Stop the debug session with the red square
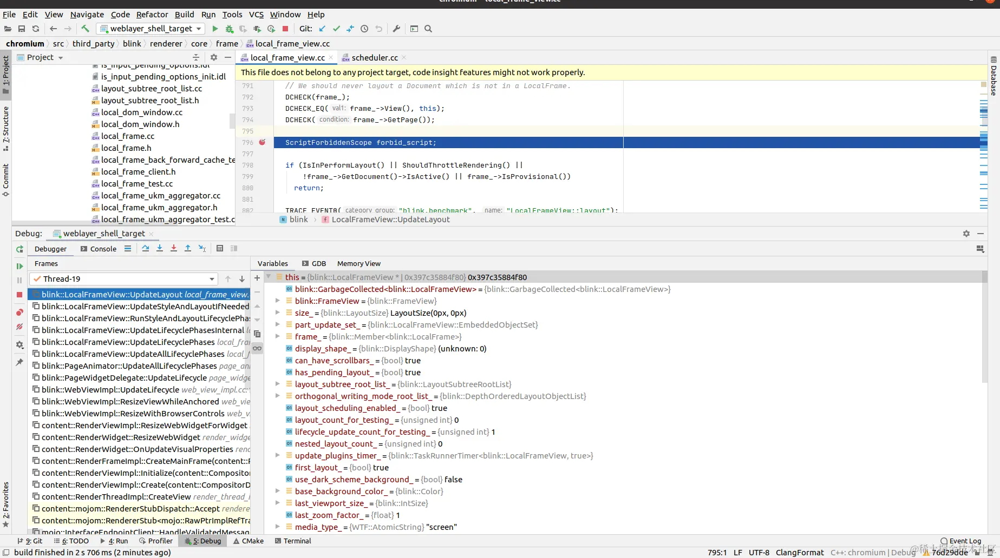Viewport: 1000px width, 558px height. pos(19,295)
